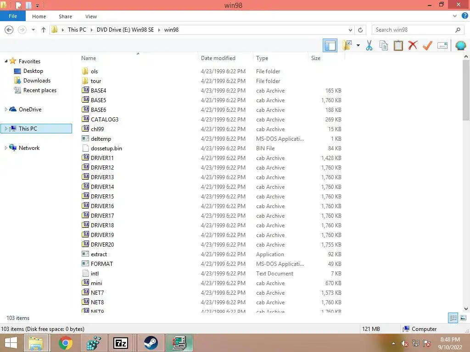Click the Cut scissors icon
Image resolution: width=470 pixels, height=352 pixels.
(369, 45)
